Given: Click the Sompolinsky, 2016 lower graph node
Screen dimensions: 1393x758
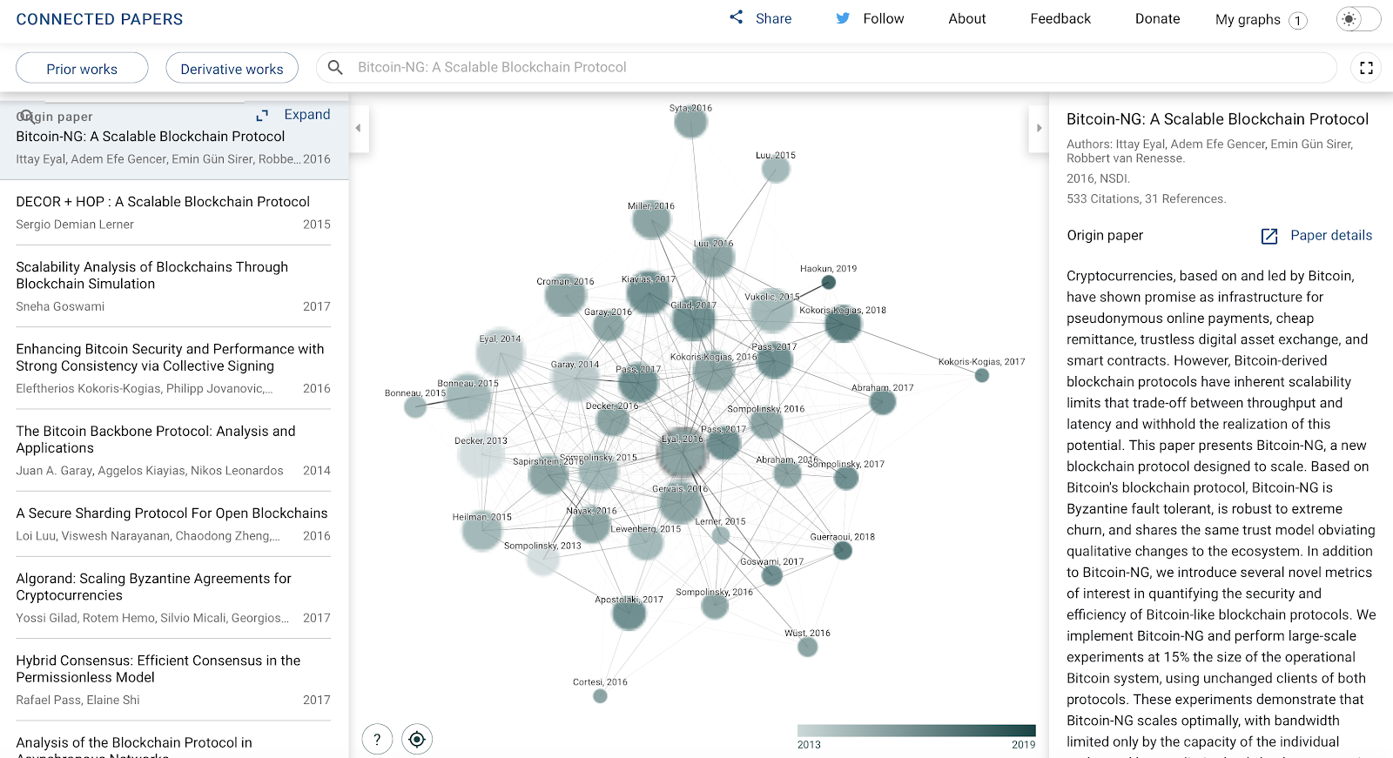Looking at the screenshot, I should pyautogui.click(x=715, y=606).
